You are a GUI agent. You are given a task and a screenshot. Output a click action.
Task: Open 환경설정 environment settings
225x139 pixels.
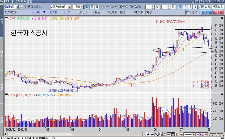pyautogui.click(x=218, y=7)
